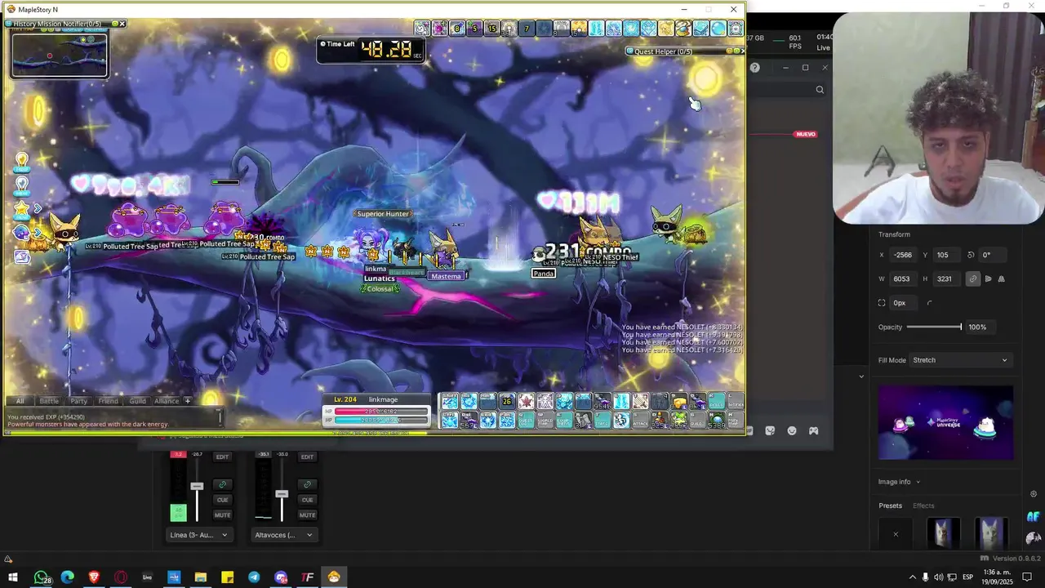The height and width of the screenshot is (588, 1045).
Task: Toggle CUE on the Altavoces channel
Action: pyautogui.click(x=307, y=500)
